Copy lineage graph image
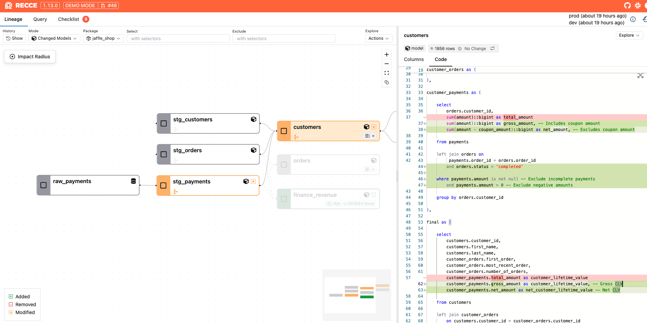The height and width of the screenshot is (323, 647). [387, 82]
